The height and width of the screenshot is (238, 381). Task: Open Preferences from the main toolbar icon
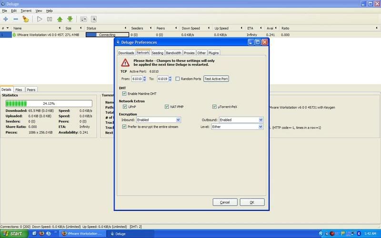click(x=84, y=19)
